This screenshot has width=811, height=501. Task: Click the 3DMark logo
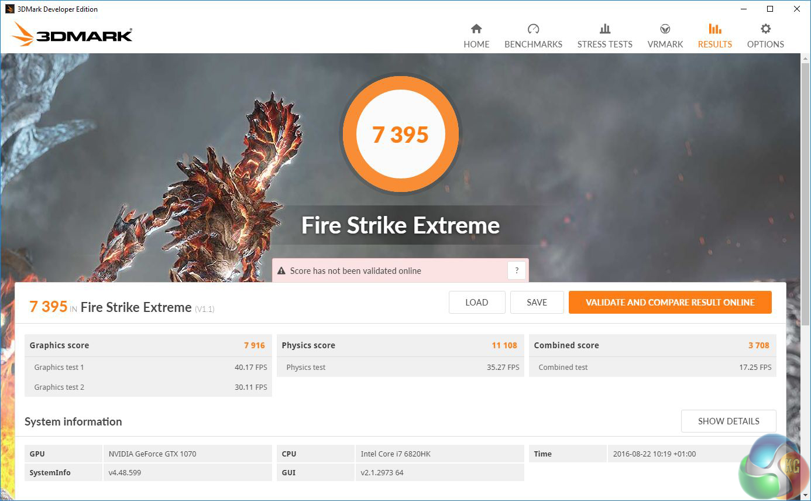(72, 35)
